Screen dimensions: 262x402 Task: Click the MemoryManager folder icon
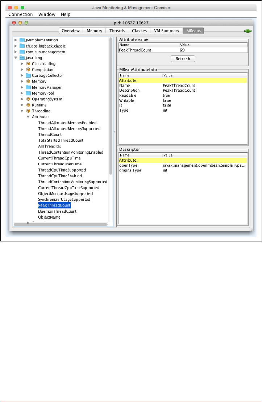pyautogui.click(x=28, y=87)
